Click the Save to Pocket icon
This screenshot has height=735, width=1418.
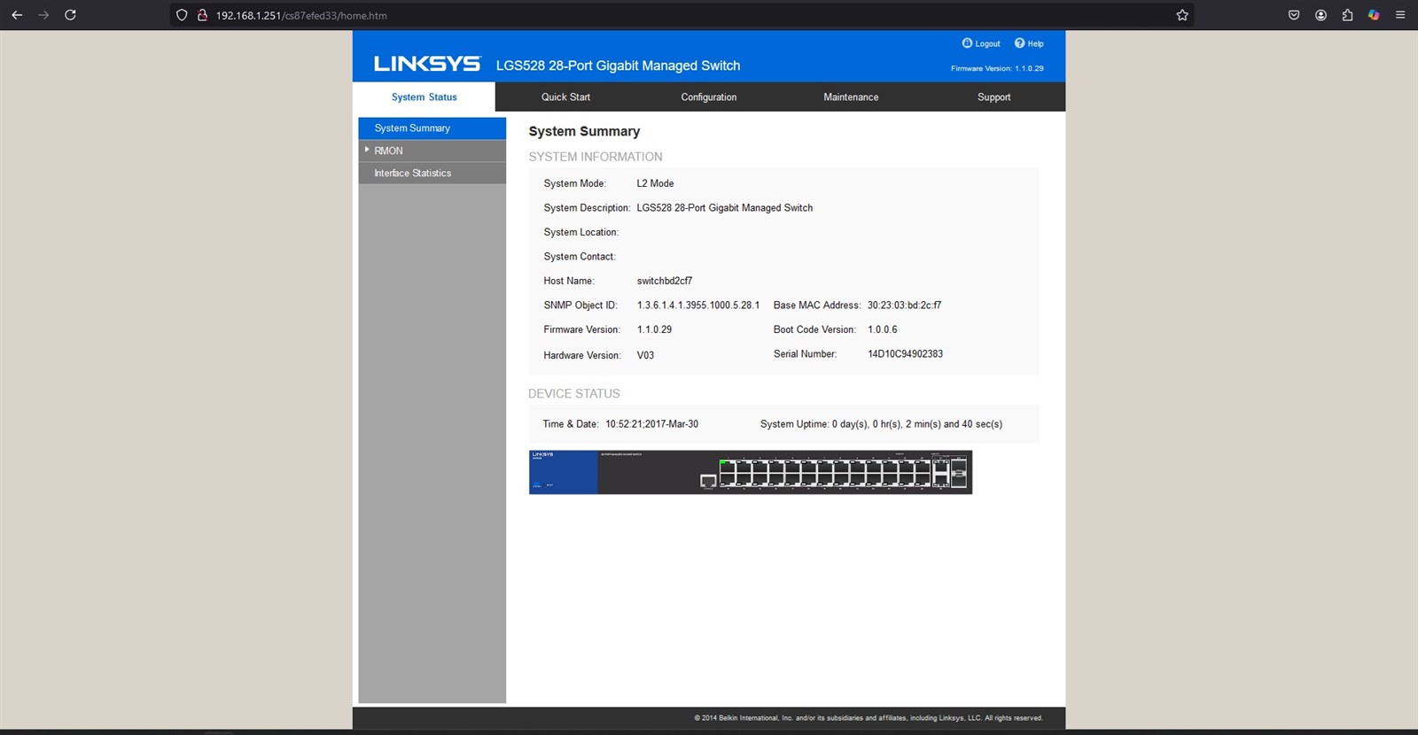1294,15
